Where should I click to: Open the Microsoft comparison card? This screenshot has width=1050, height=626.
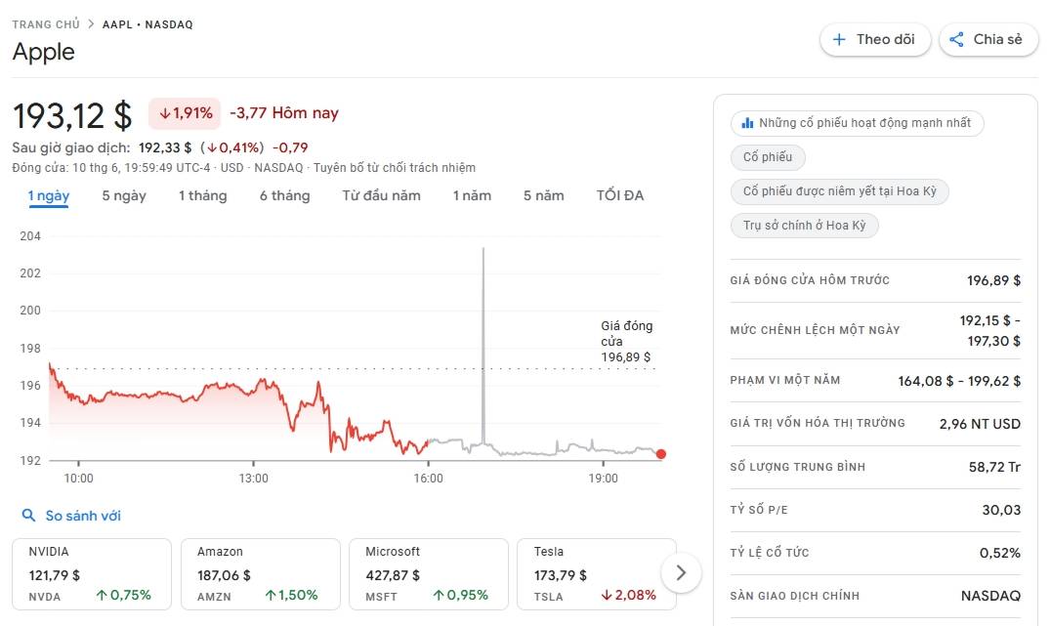pyautogui.click(x=429, y=574)
